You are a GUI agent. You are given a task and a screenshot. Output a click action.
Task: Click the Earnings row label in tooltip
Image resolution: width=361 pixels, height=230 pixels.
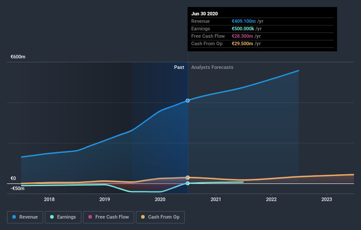point(201,29)
